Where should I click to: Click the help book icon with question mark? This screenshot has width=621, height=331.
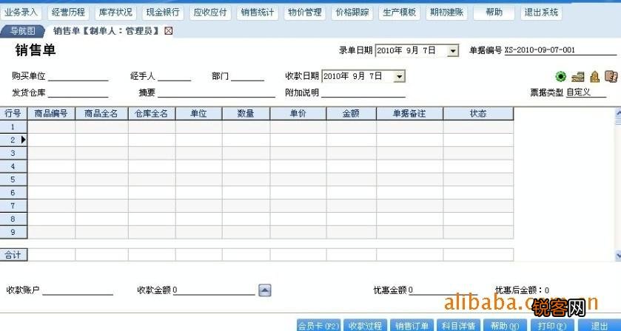pyautogui.click(x=610, y=77)
